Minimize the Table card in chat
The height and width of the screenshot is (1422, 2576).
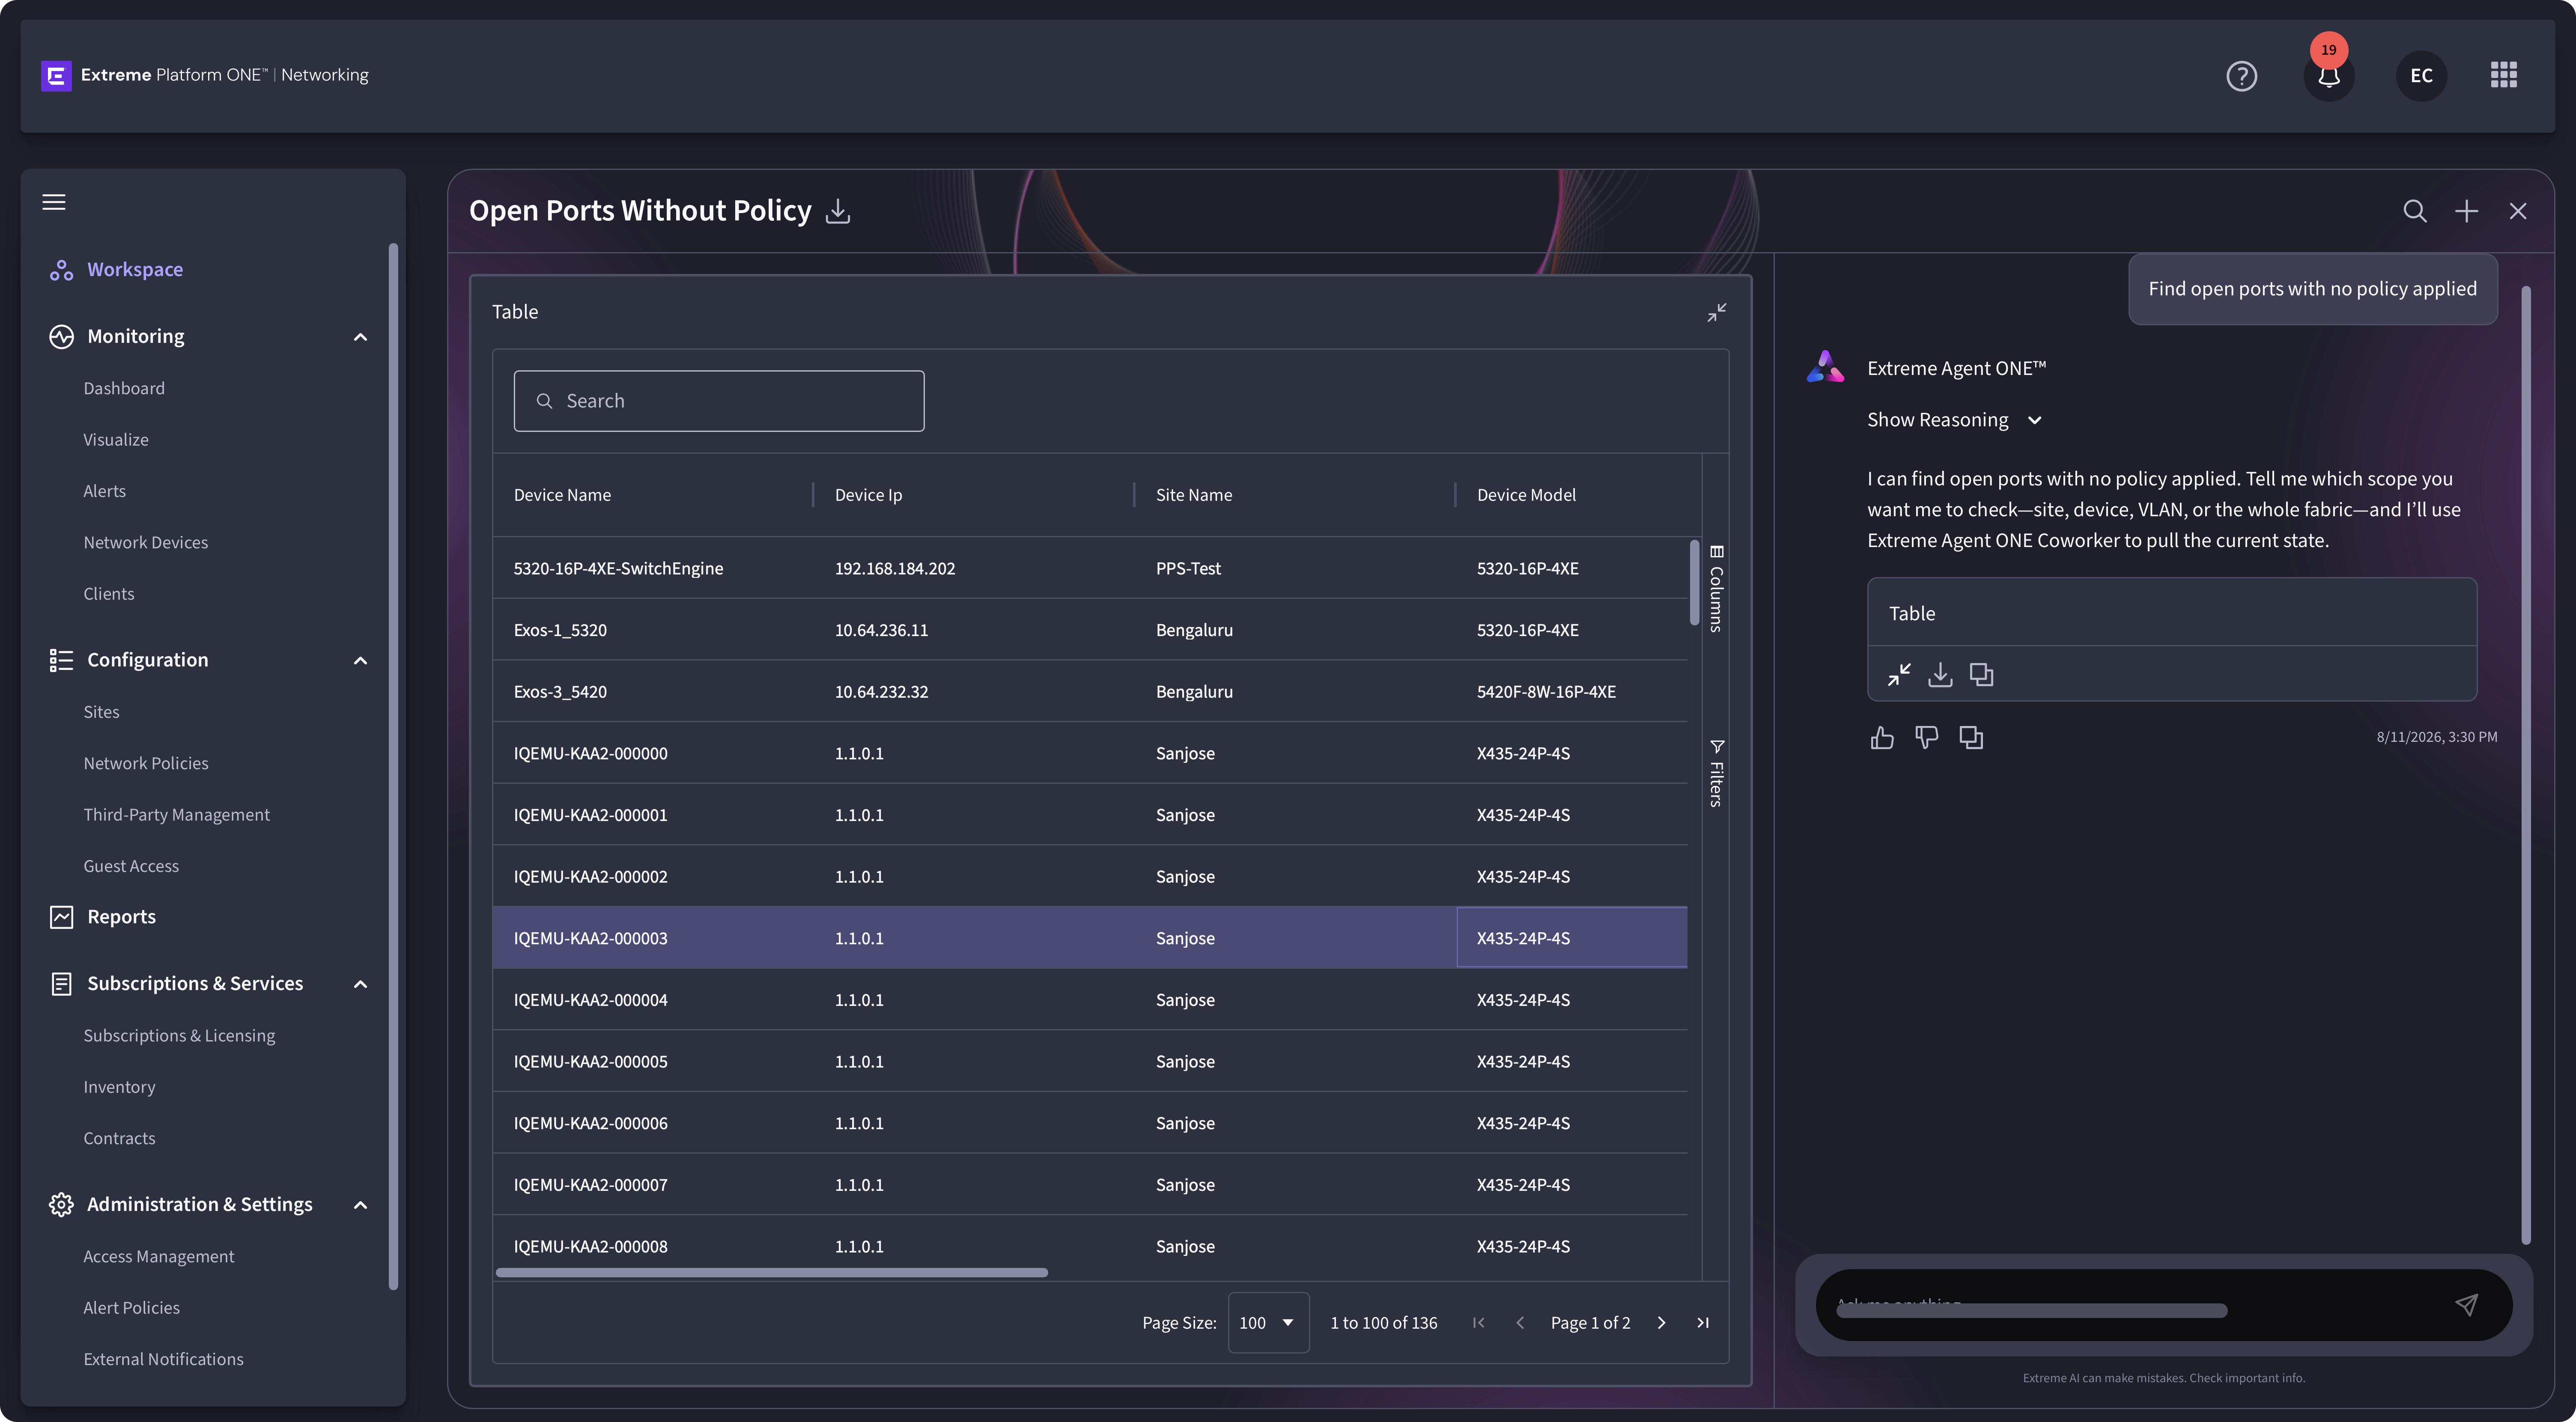coord(1898,675)
